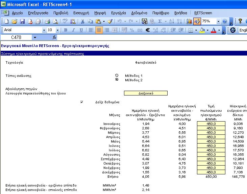This screenshot has height=194, width=247.
Task: Sort ascending from A to Ω
Action: [x=171, y=21]
